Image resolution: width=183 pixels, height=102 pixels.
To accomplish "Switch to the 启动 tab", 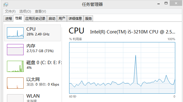I will (x=52, y=18).
